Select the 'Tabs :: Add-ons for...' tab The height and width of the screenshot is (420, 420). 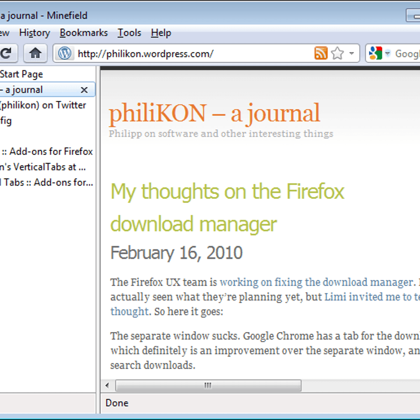[x=47, y=182]
